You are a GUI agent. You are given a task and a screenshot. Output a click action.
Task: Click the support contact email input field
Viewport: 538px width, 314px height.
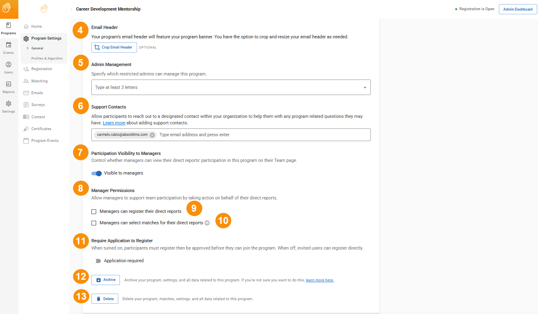pos(261,135)
